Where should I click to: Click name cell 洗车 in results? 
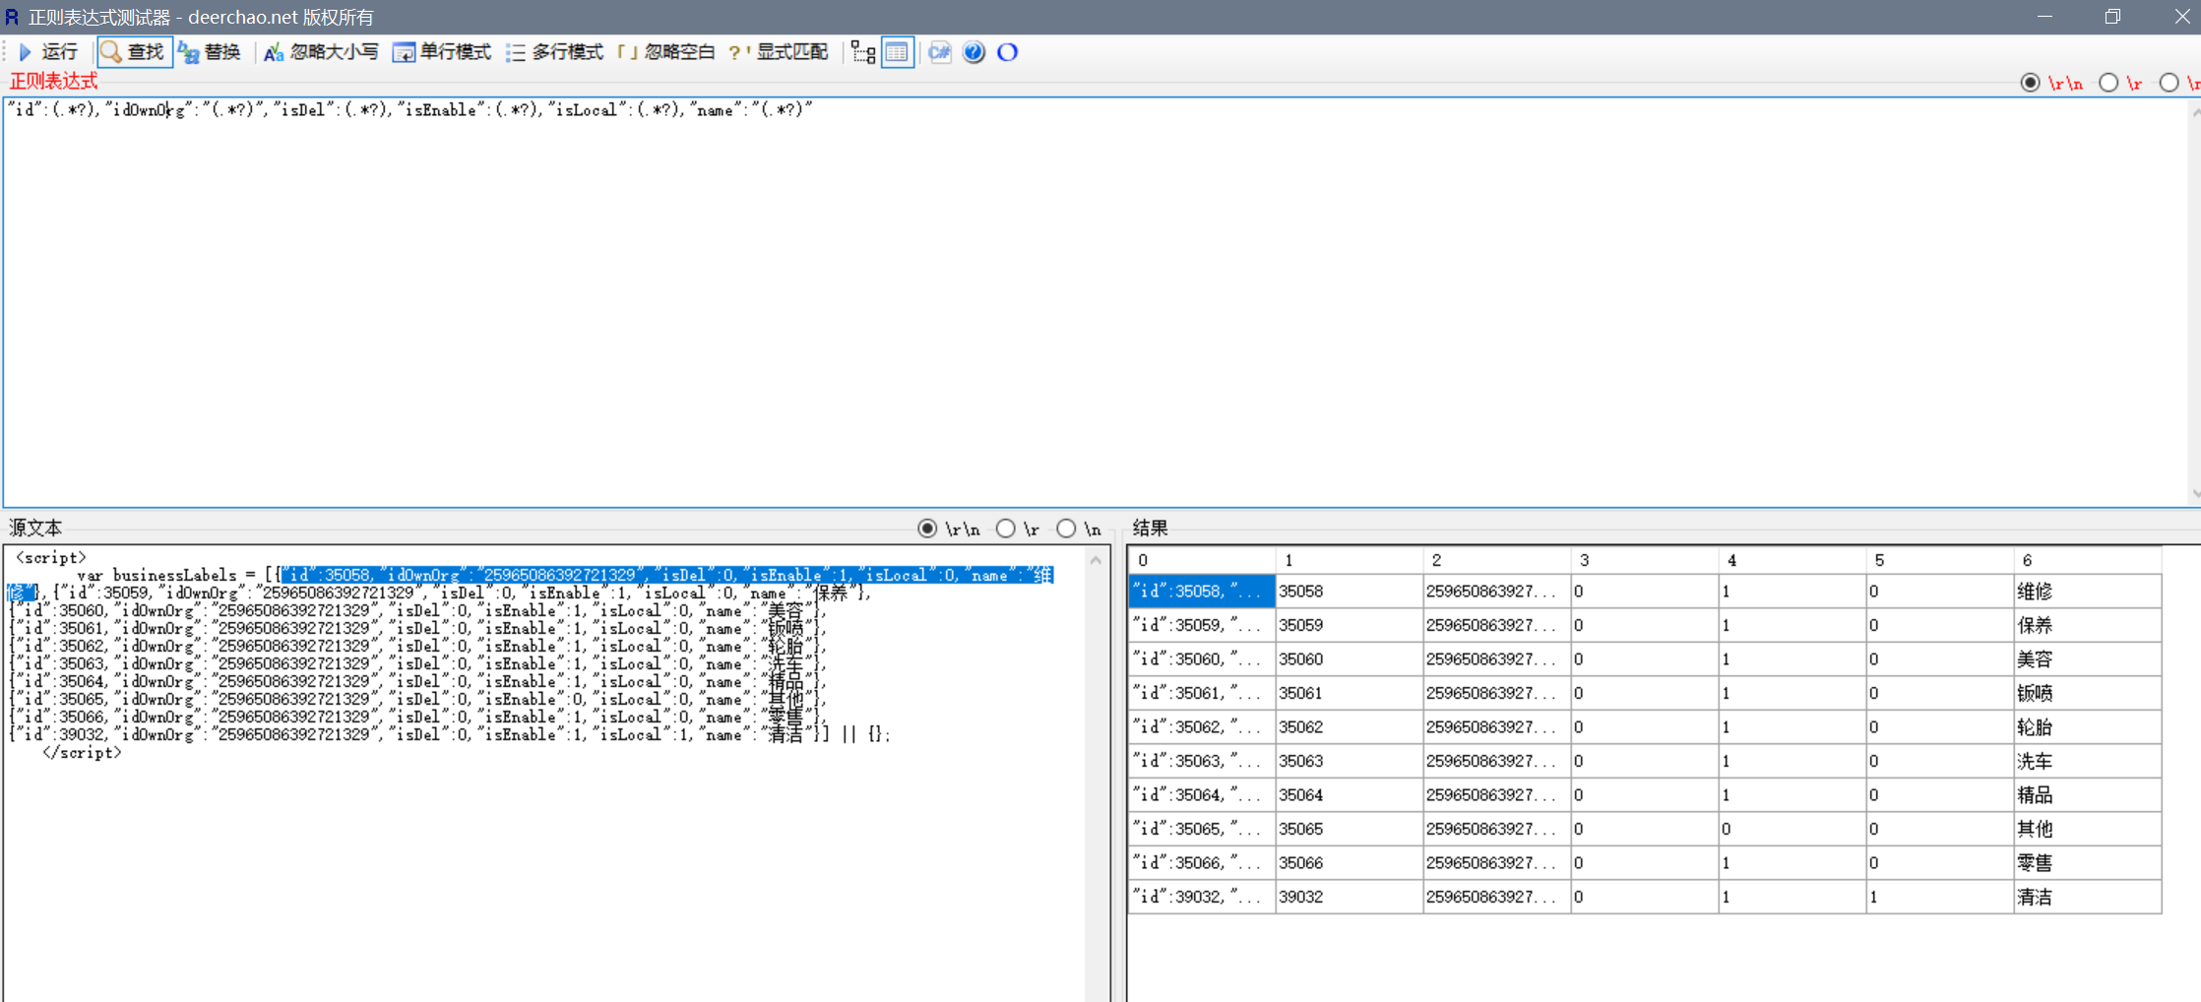(2087, 761)
